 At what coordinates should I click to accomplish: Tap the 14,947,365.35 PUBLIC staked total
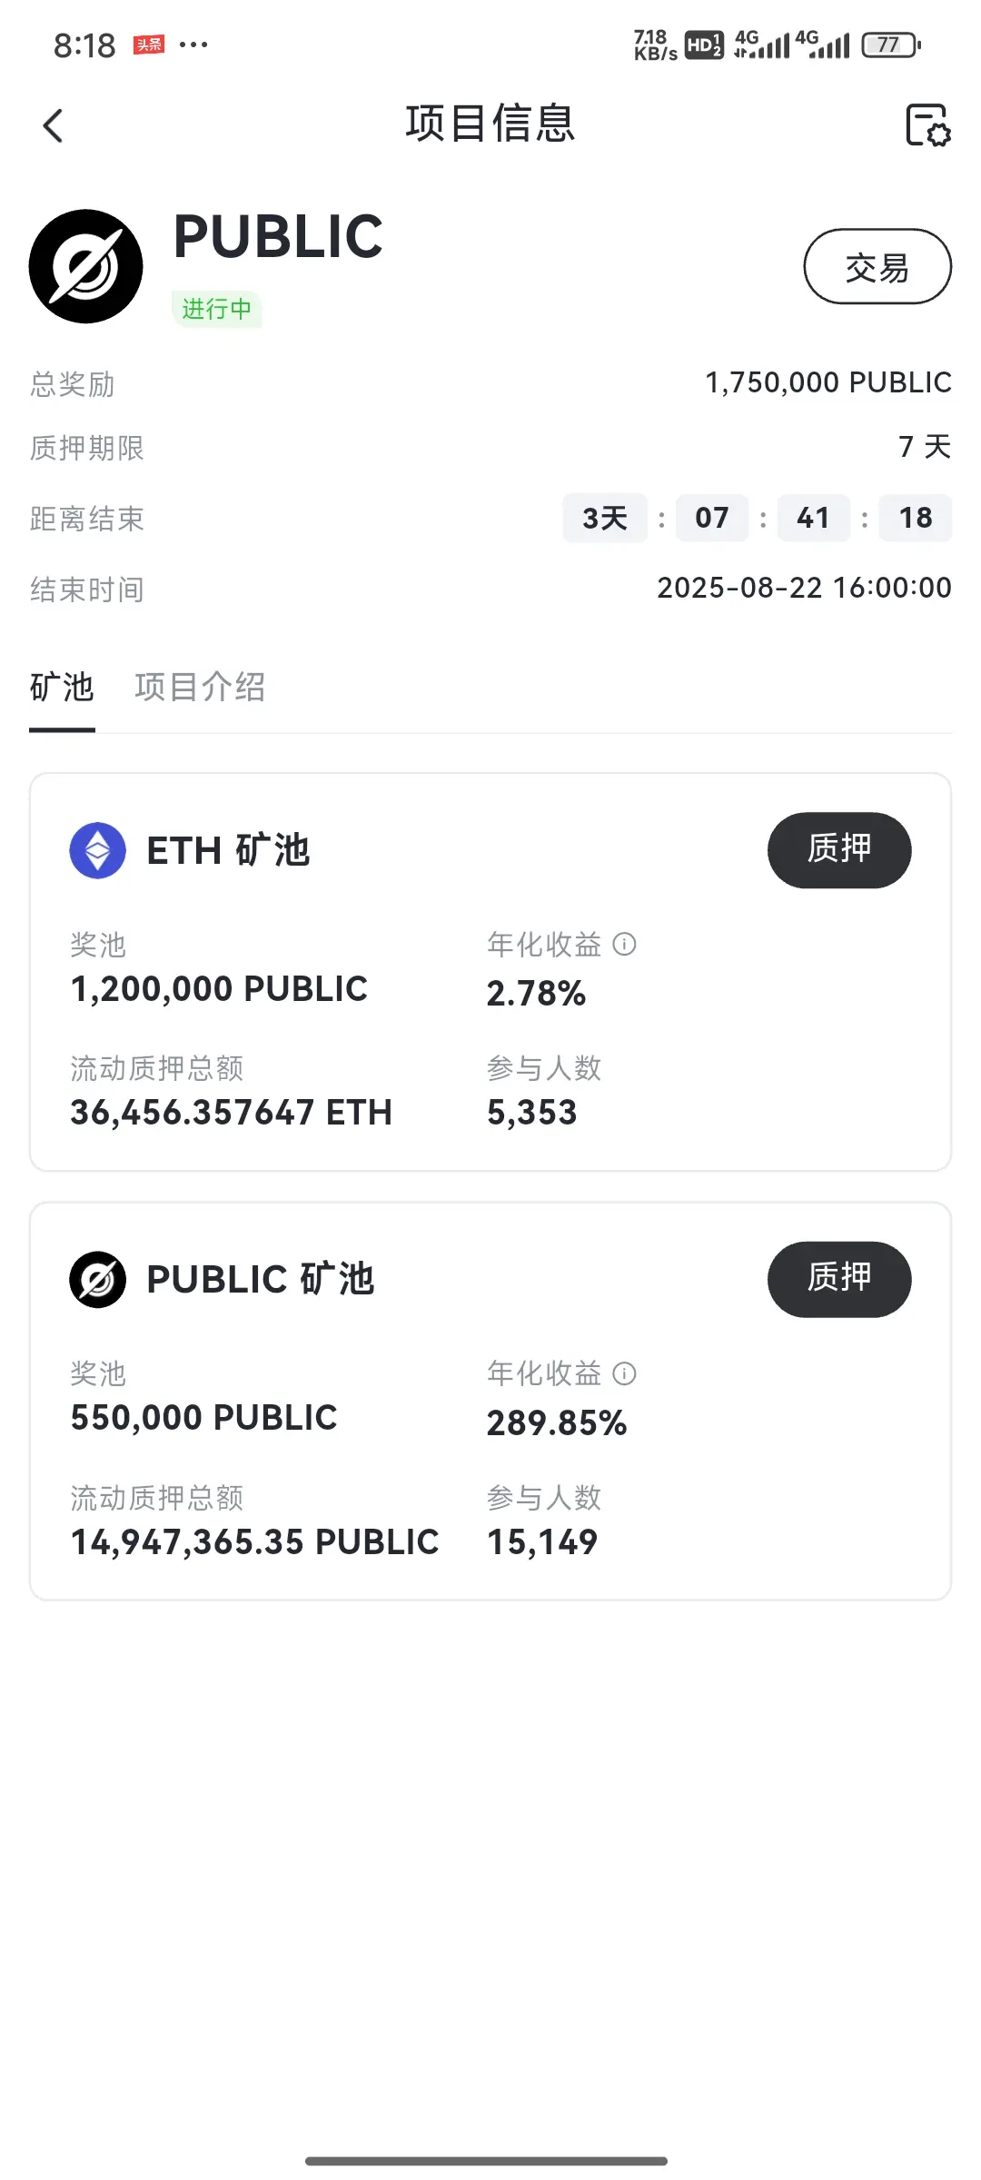click(x=254, y=1541)
